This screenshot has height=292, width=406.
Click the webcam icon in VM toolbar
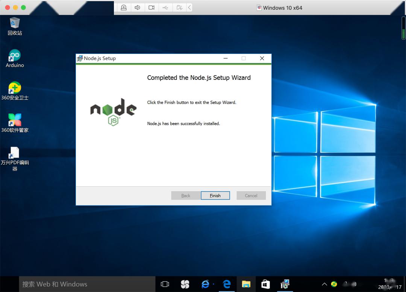[x=124, y=7]
